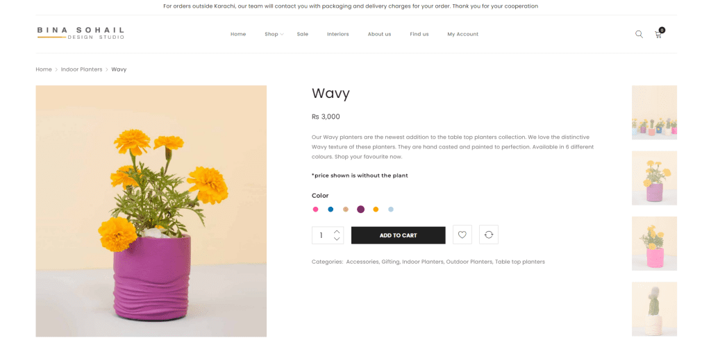
Task: Open the Interiors menu item
Action: (338, 34)
